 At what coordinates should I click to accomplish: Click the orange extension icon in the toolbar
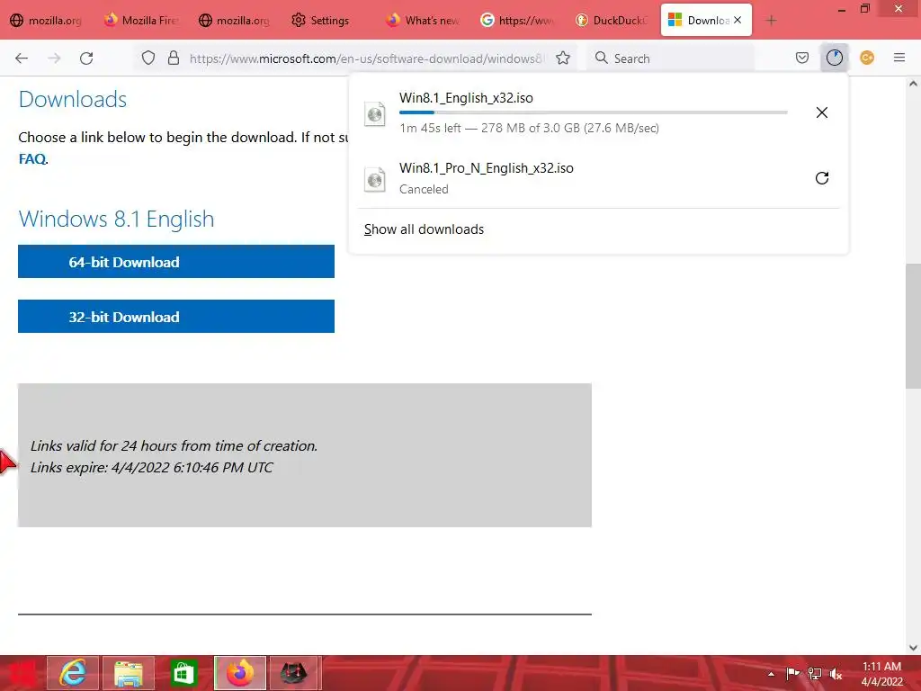pyautogui.click(x=867, y=58)
